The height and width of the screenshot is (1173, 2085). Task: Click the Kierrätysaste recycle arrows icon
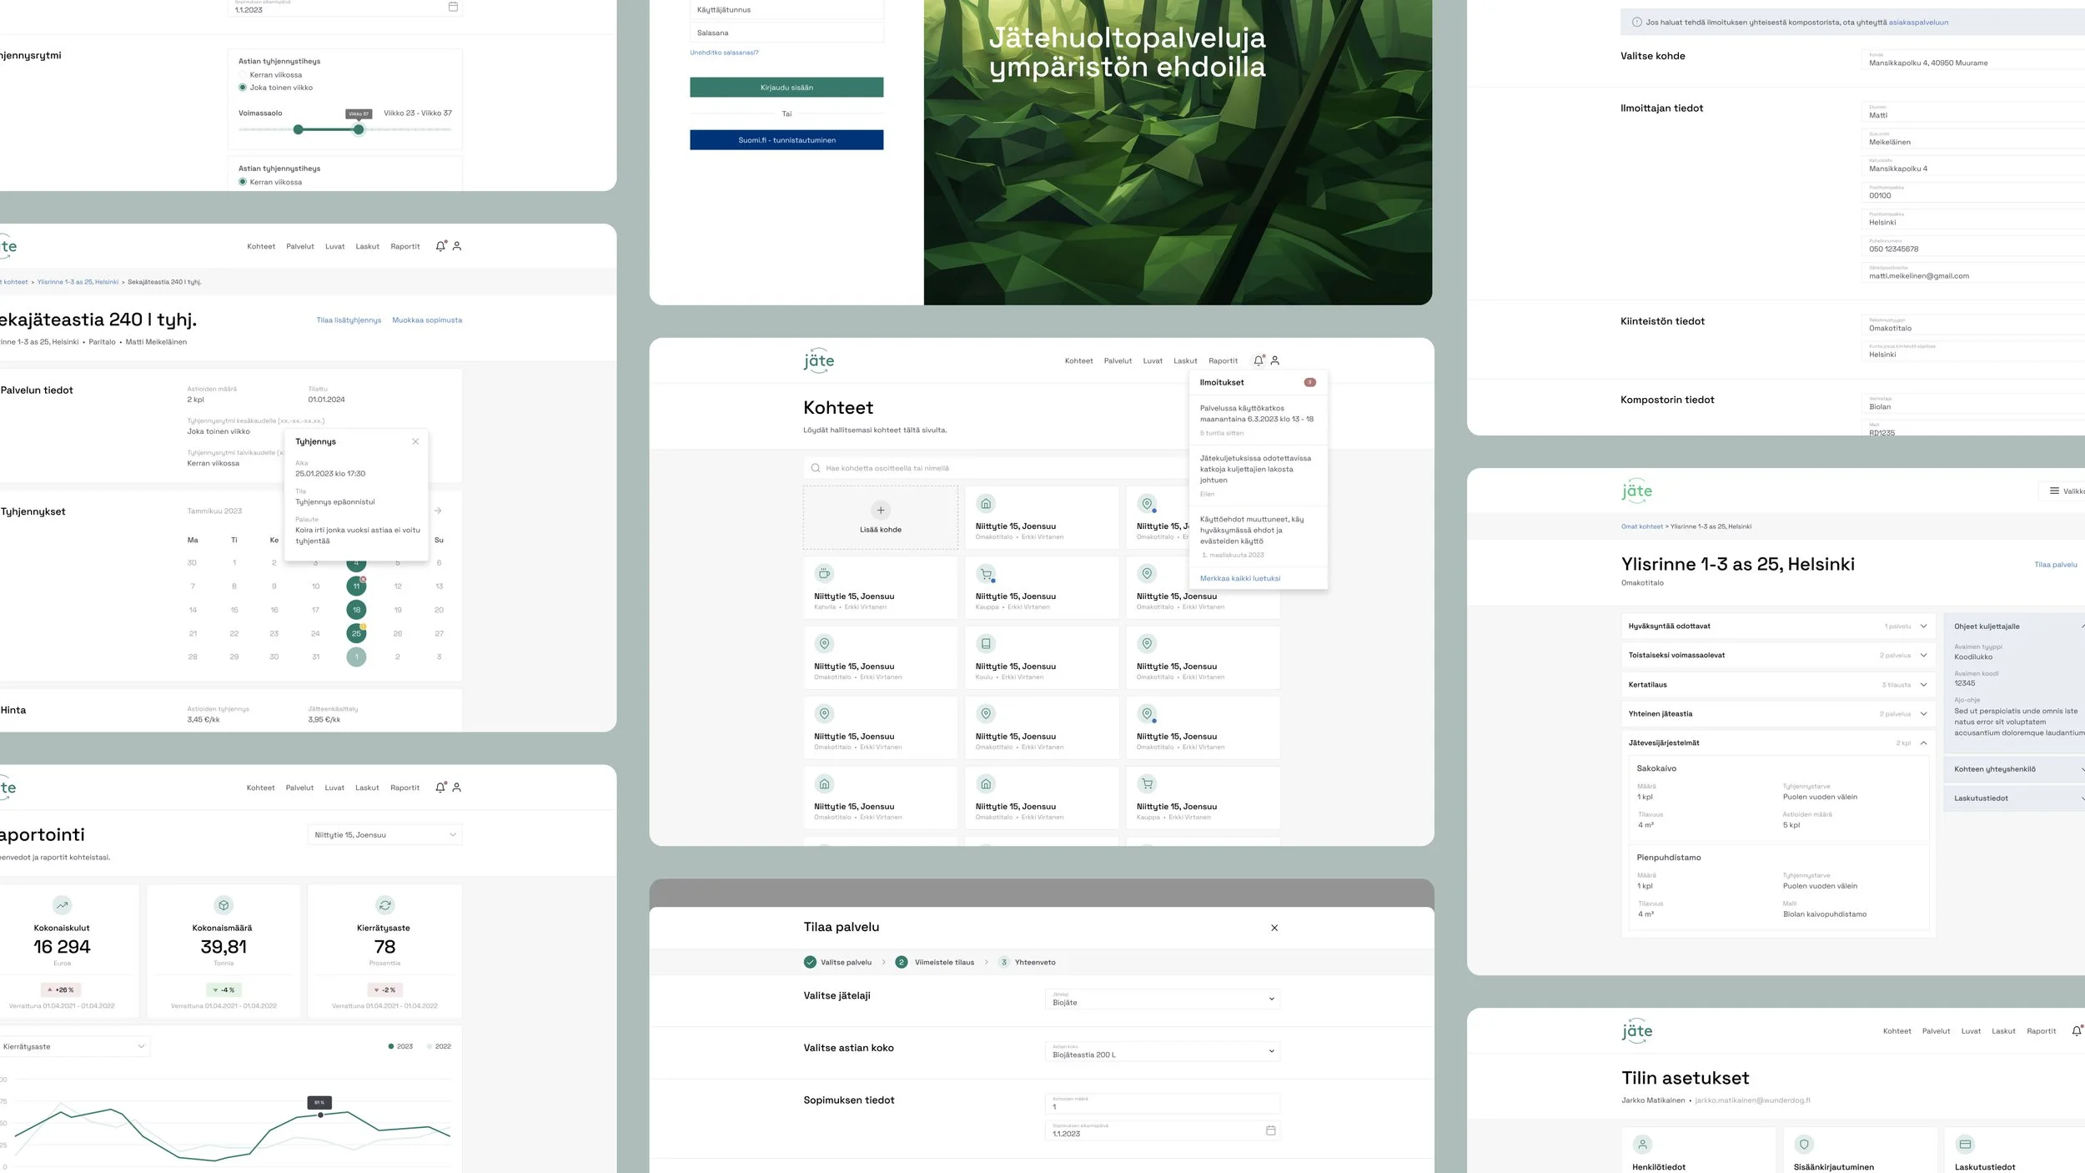point(384,905)
